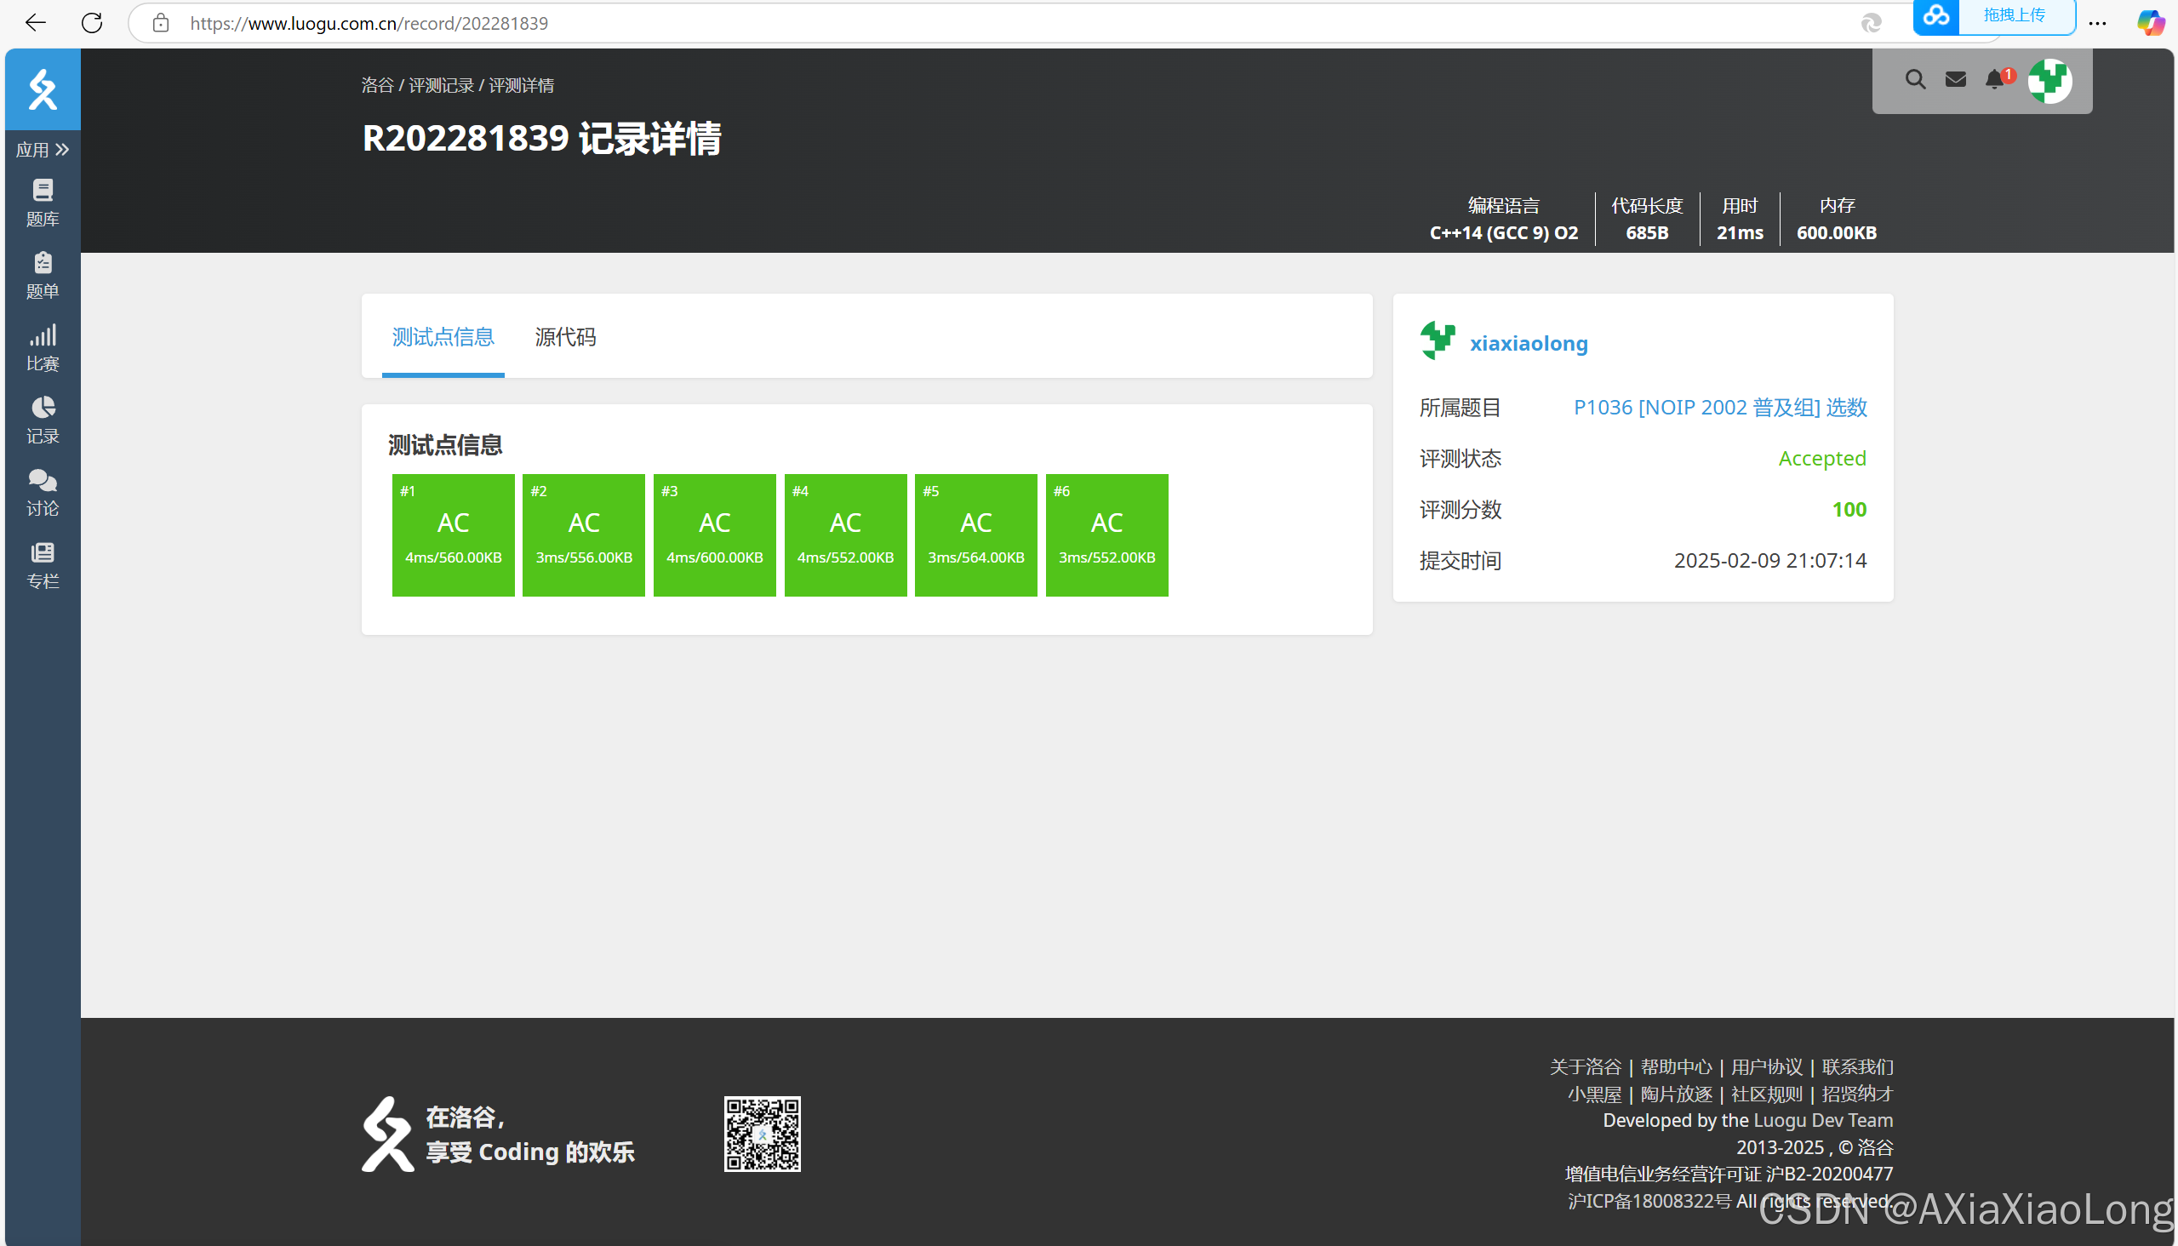This screenshot has height=1246, width=2178.
Task: Click 评测记录 in breadcrumb
Action: tap(441, 86)
